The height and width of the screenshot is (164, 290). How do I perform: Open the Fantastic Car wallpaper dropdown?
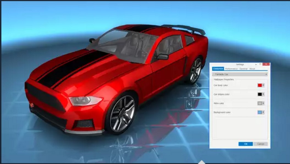[240, 74]
